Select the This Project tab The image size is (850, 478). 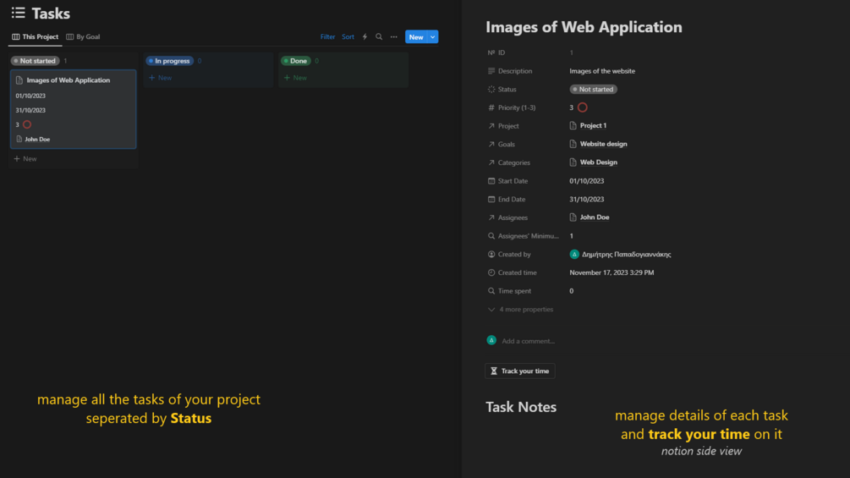coord(35,37)
